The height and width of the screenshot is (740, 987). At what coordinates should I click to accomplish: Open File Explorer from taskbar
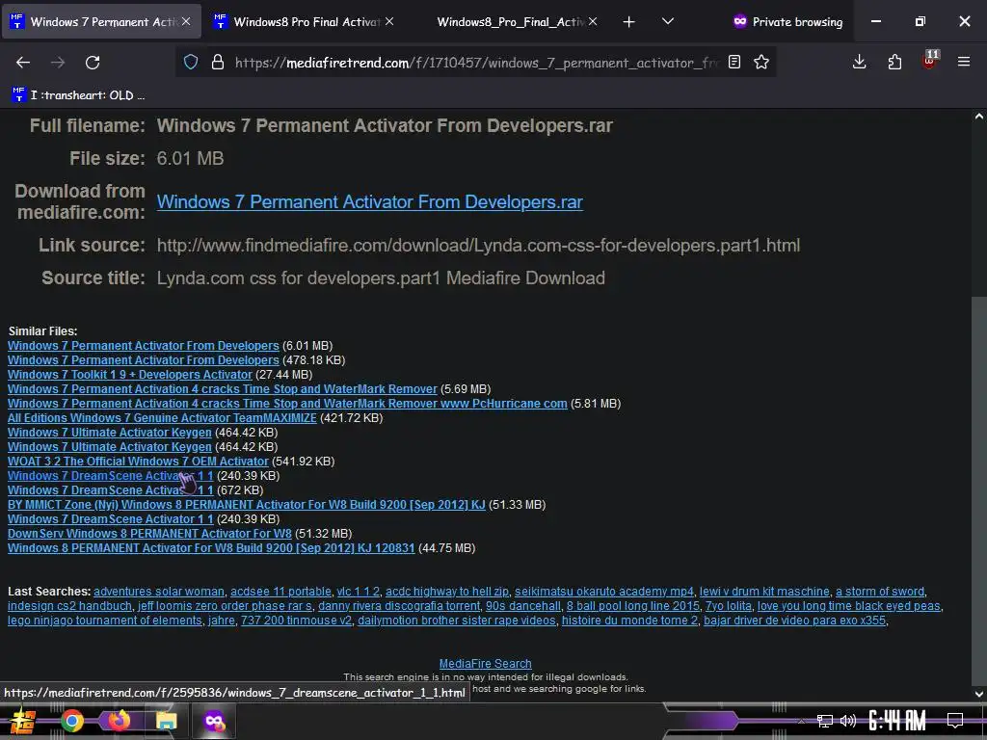coord(166,721)
